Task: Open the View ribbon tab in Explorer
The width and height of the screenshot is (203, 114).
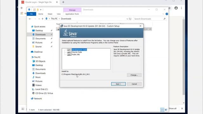Action: pos(59,14)
